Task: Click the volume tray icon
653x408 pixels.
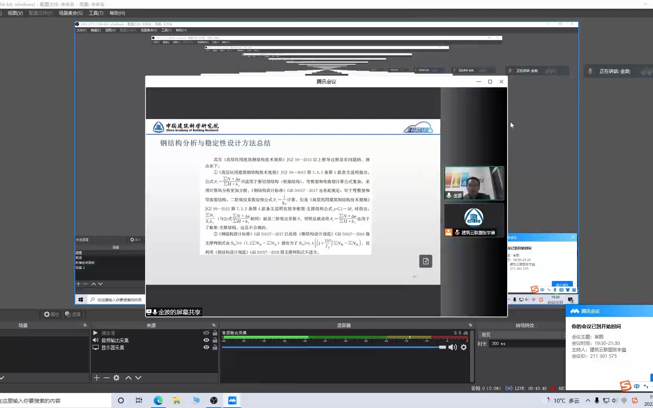Action: point(615,400)
